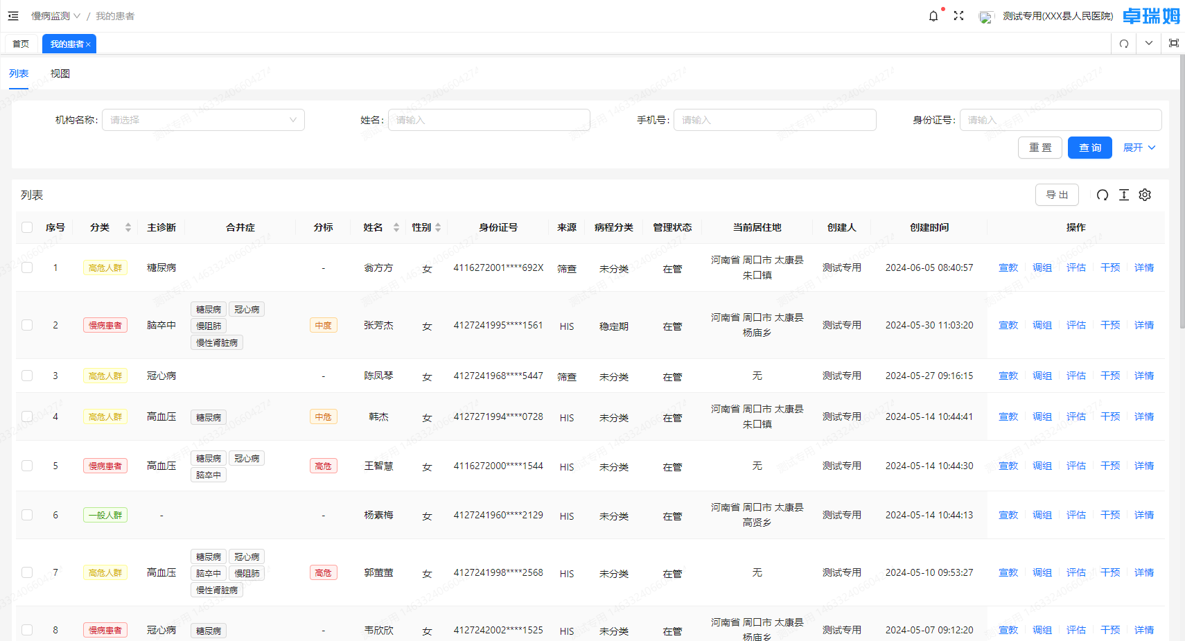Viewport: 1185px width, 641px height.
Task: Select the 视图 view tab
Action: (60, 73)
